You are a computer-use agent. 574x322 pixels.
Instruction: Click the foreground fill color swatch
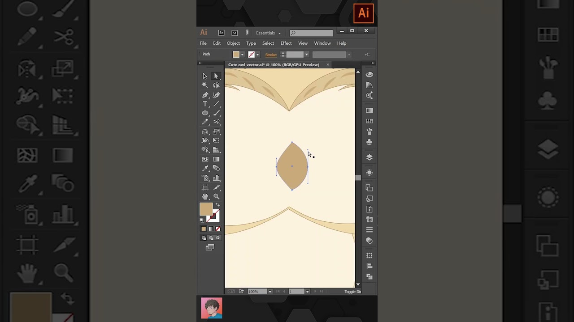pos(206,209)
